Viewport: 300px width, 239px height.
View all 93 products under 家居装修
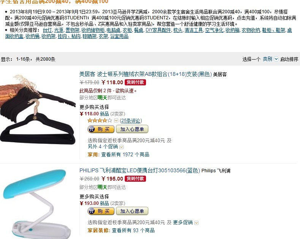tap(133, 230)
